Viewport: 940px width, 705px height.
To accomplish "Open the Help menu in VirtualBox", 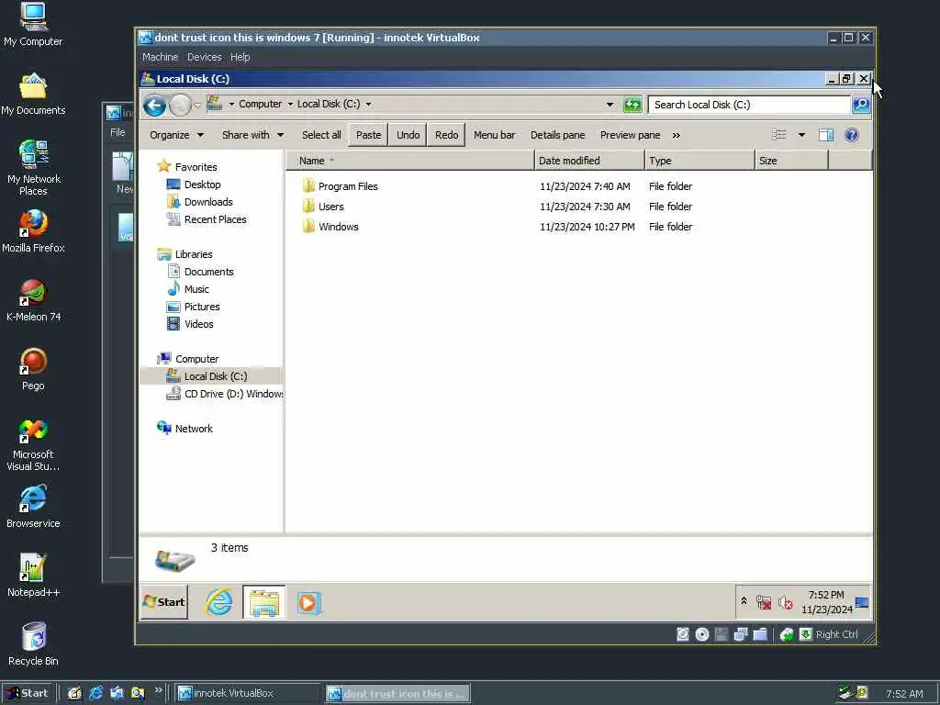I will (x=240, y=57).
